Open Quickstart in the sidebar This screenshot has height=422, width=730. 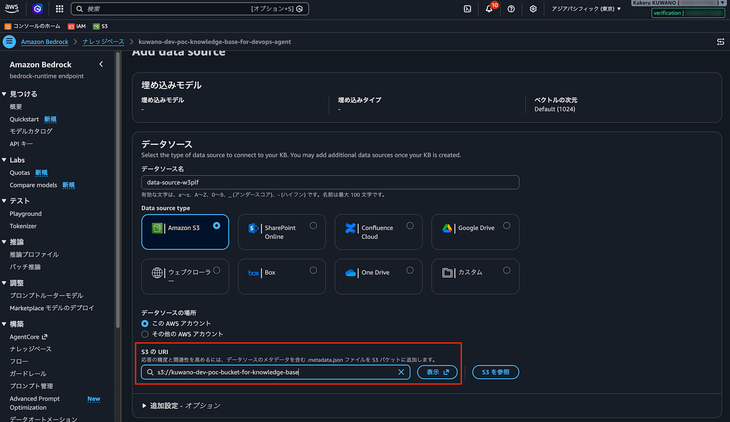point(24,119)
